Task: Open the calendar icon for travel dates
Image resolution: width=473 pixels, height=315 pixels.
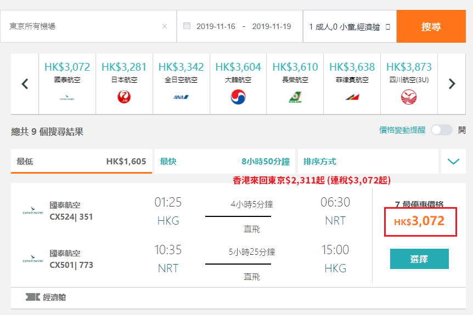Action: tap(187, 26)
